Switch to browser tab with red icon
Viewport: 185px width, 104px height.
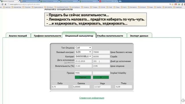pyautogui.click(x=108, y=1)
